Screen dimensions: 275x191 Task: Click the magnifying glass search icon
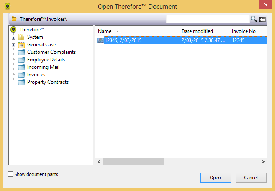pyautogui.click(x=254, y=19)
